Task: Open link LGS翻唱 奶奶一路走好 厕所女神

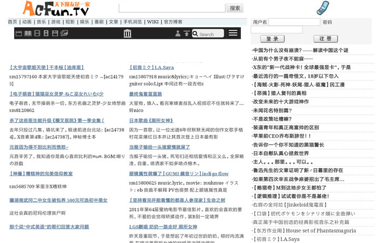Action: tap(163, 227)
